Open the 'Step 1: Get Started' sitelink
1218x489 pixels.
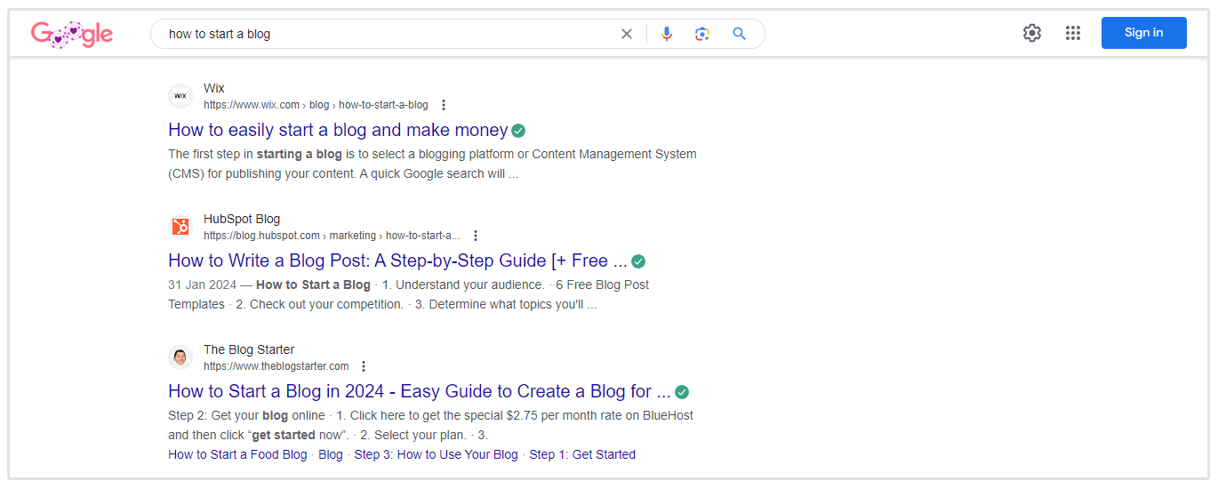point(582,454)
